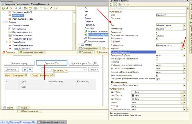Open the Еще menu button

tap(94, 70)
